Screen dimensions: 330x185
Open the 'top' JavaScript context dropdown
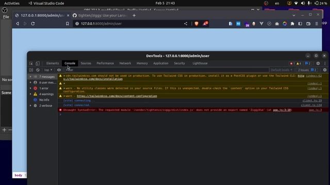point(48,70)
